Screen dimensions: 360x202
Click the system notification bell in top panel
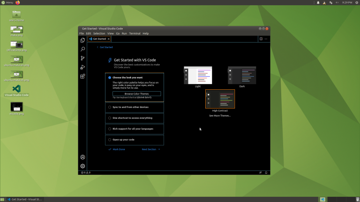318,2
